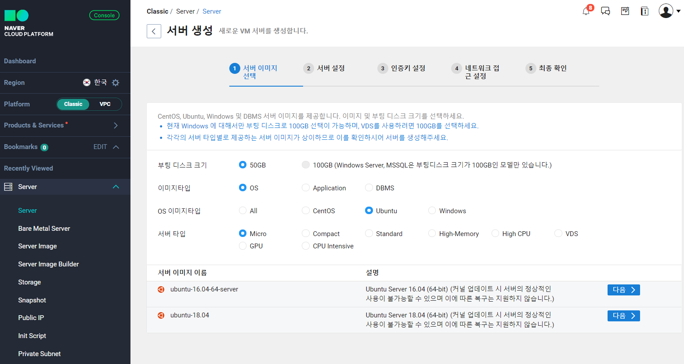
Task: Select Application image type
Action: point(306,188)
